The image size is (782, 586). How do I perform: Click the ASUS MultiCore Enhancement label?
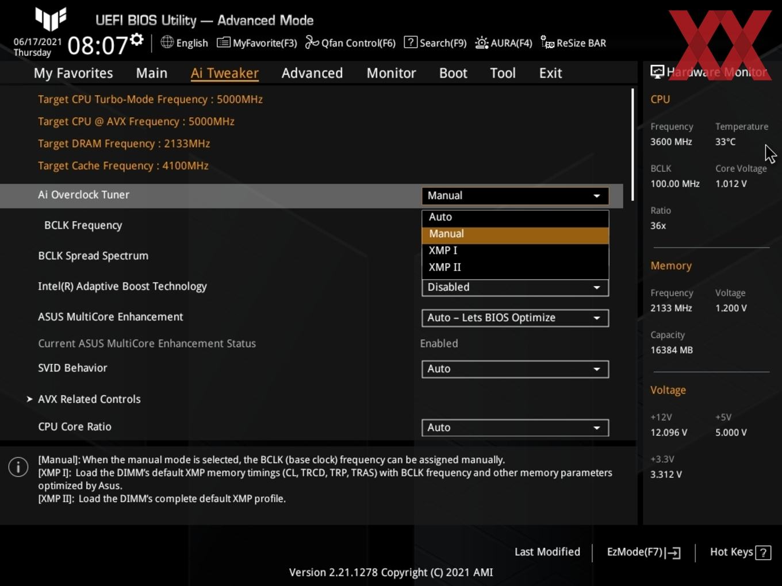click(x=110, y=317)
